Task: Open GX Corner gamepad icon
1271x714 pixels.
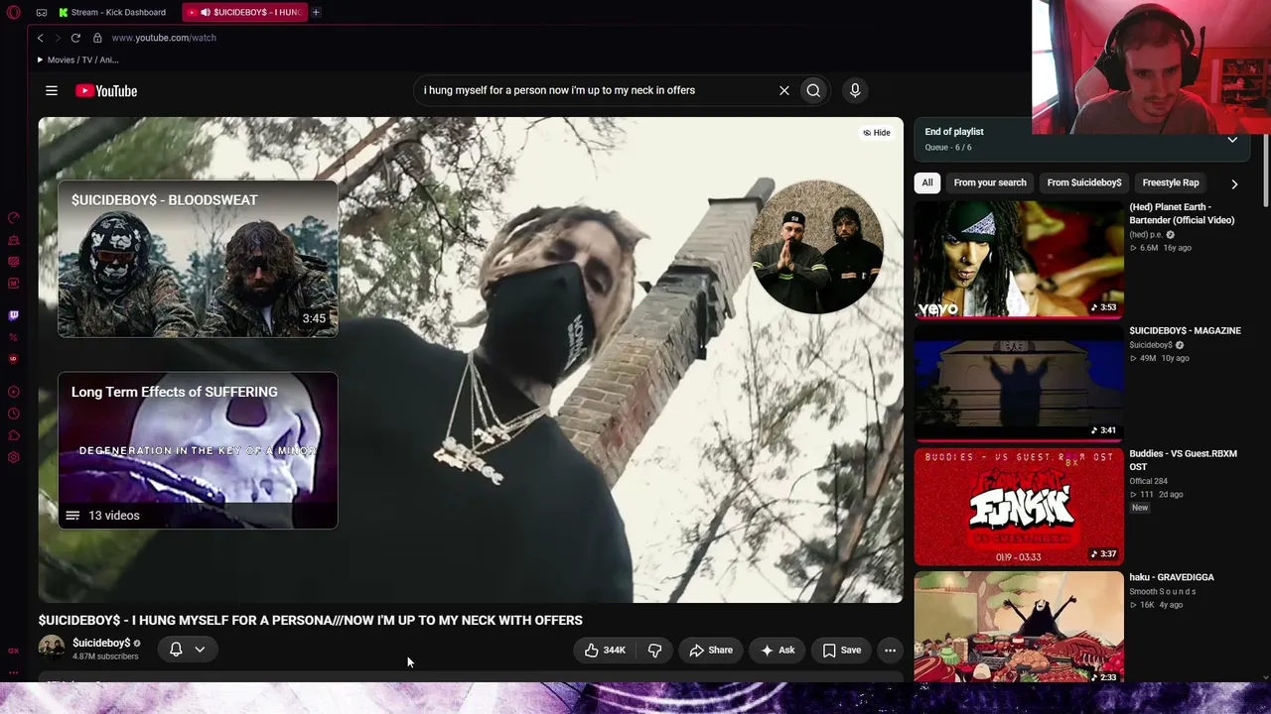Action: (42, 12)
